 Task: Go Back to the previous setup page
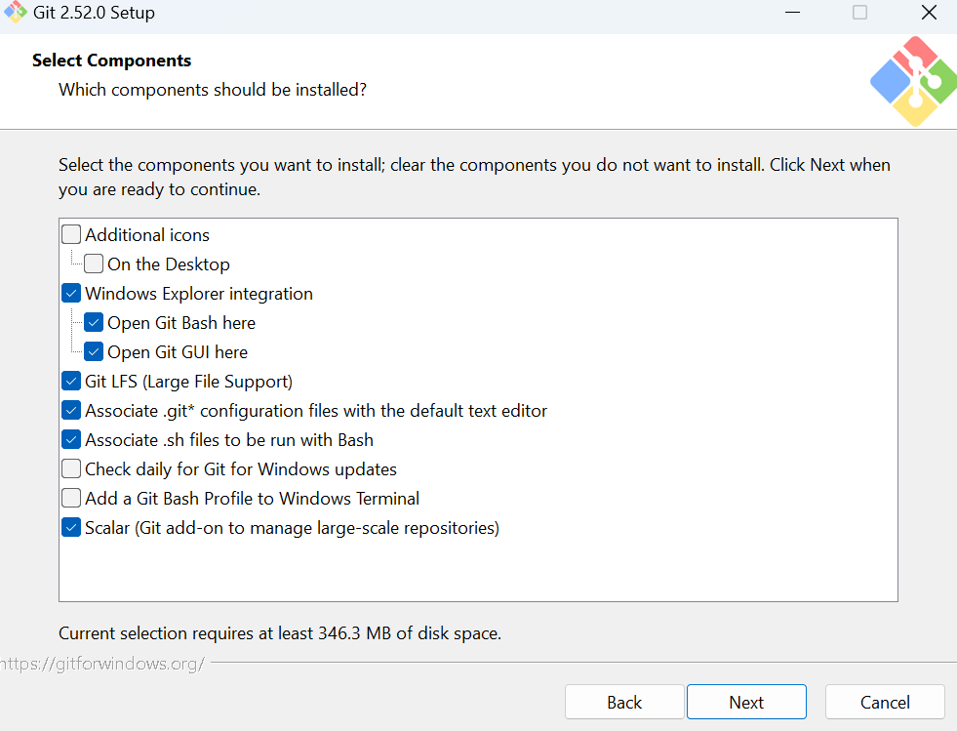pos(624,703)
